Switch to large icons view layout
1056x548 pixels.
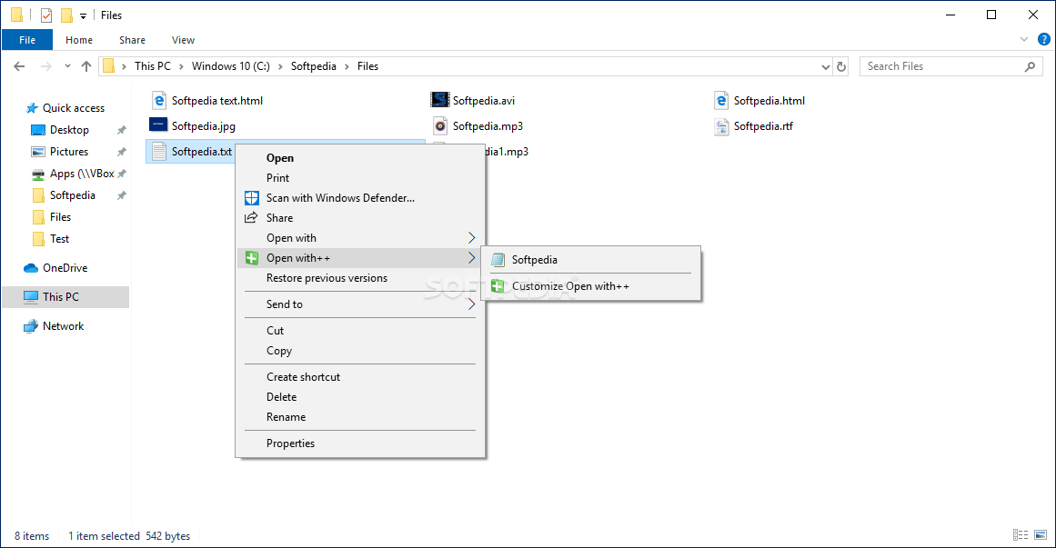pos(1041,535)
